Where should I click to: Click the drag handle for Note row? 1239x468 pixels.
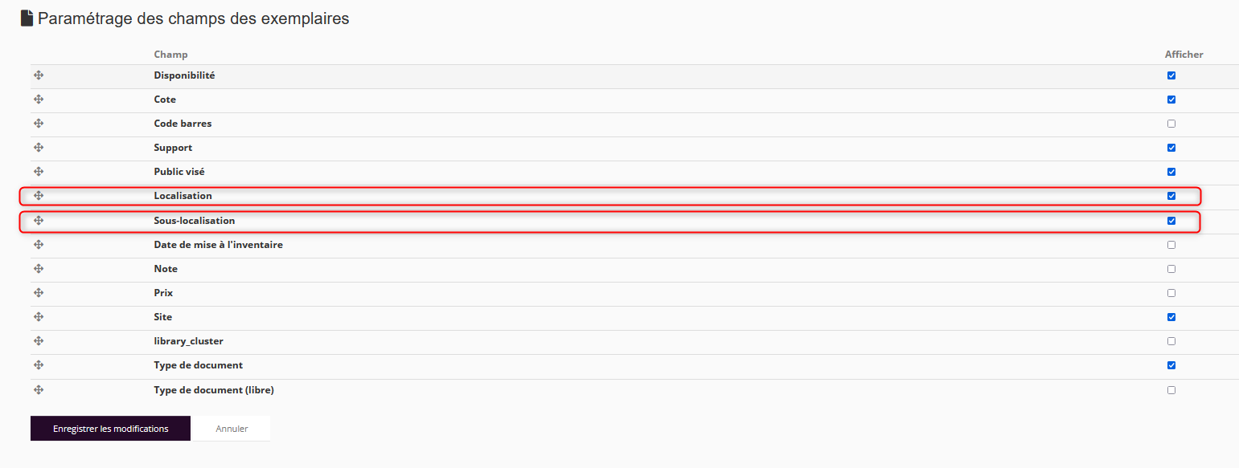click(x=39, y=269)
